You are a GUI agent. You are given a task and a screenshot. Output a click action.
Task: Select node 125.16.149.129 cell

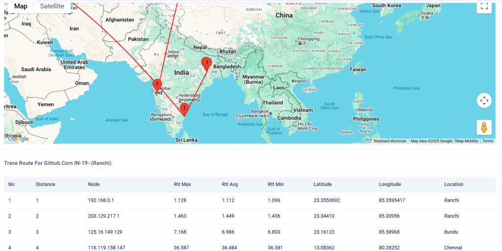(105, 232)
